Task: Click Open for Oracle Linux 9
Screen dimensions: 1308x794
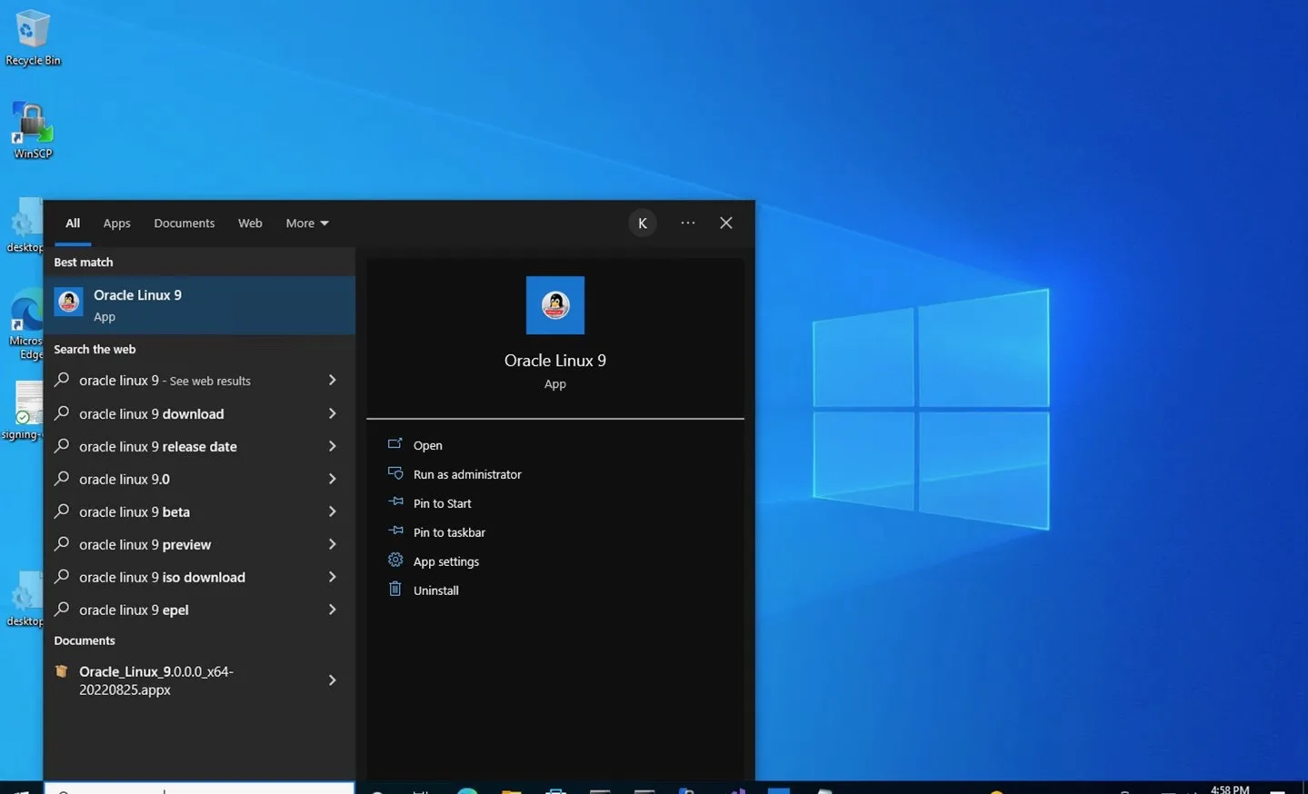Action: (x=427, y=445)
